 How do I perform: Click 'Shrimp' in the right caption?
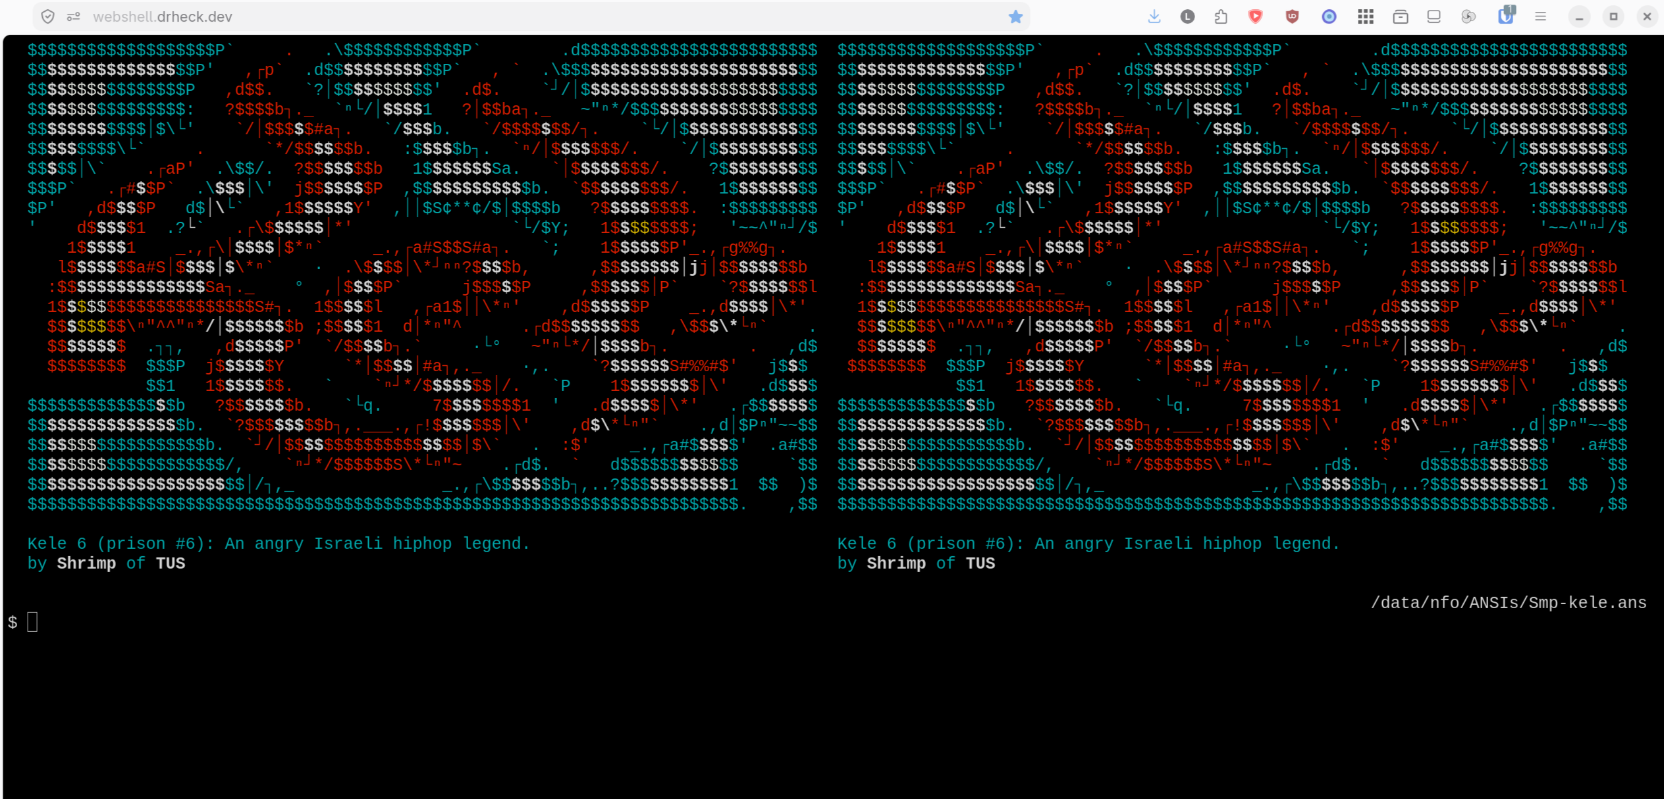tap(896, 563)
